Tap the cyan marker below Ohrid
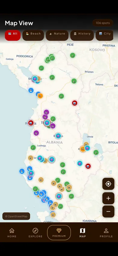The height and width of the screenshot is (256, 118). pyautogui.click(x=87, y=148)
